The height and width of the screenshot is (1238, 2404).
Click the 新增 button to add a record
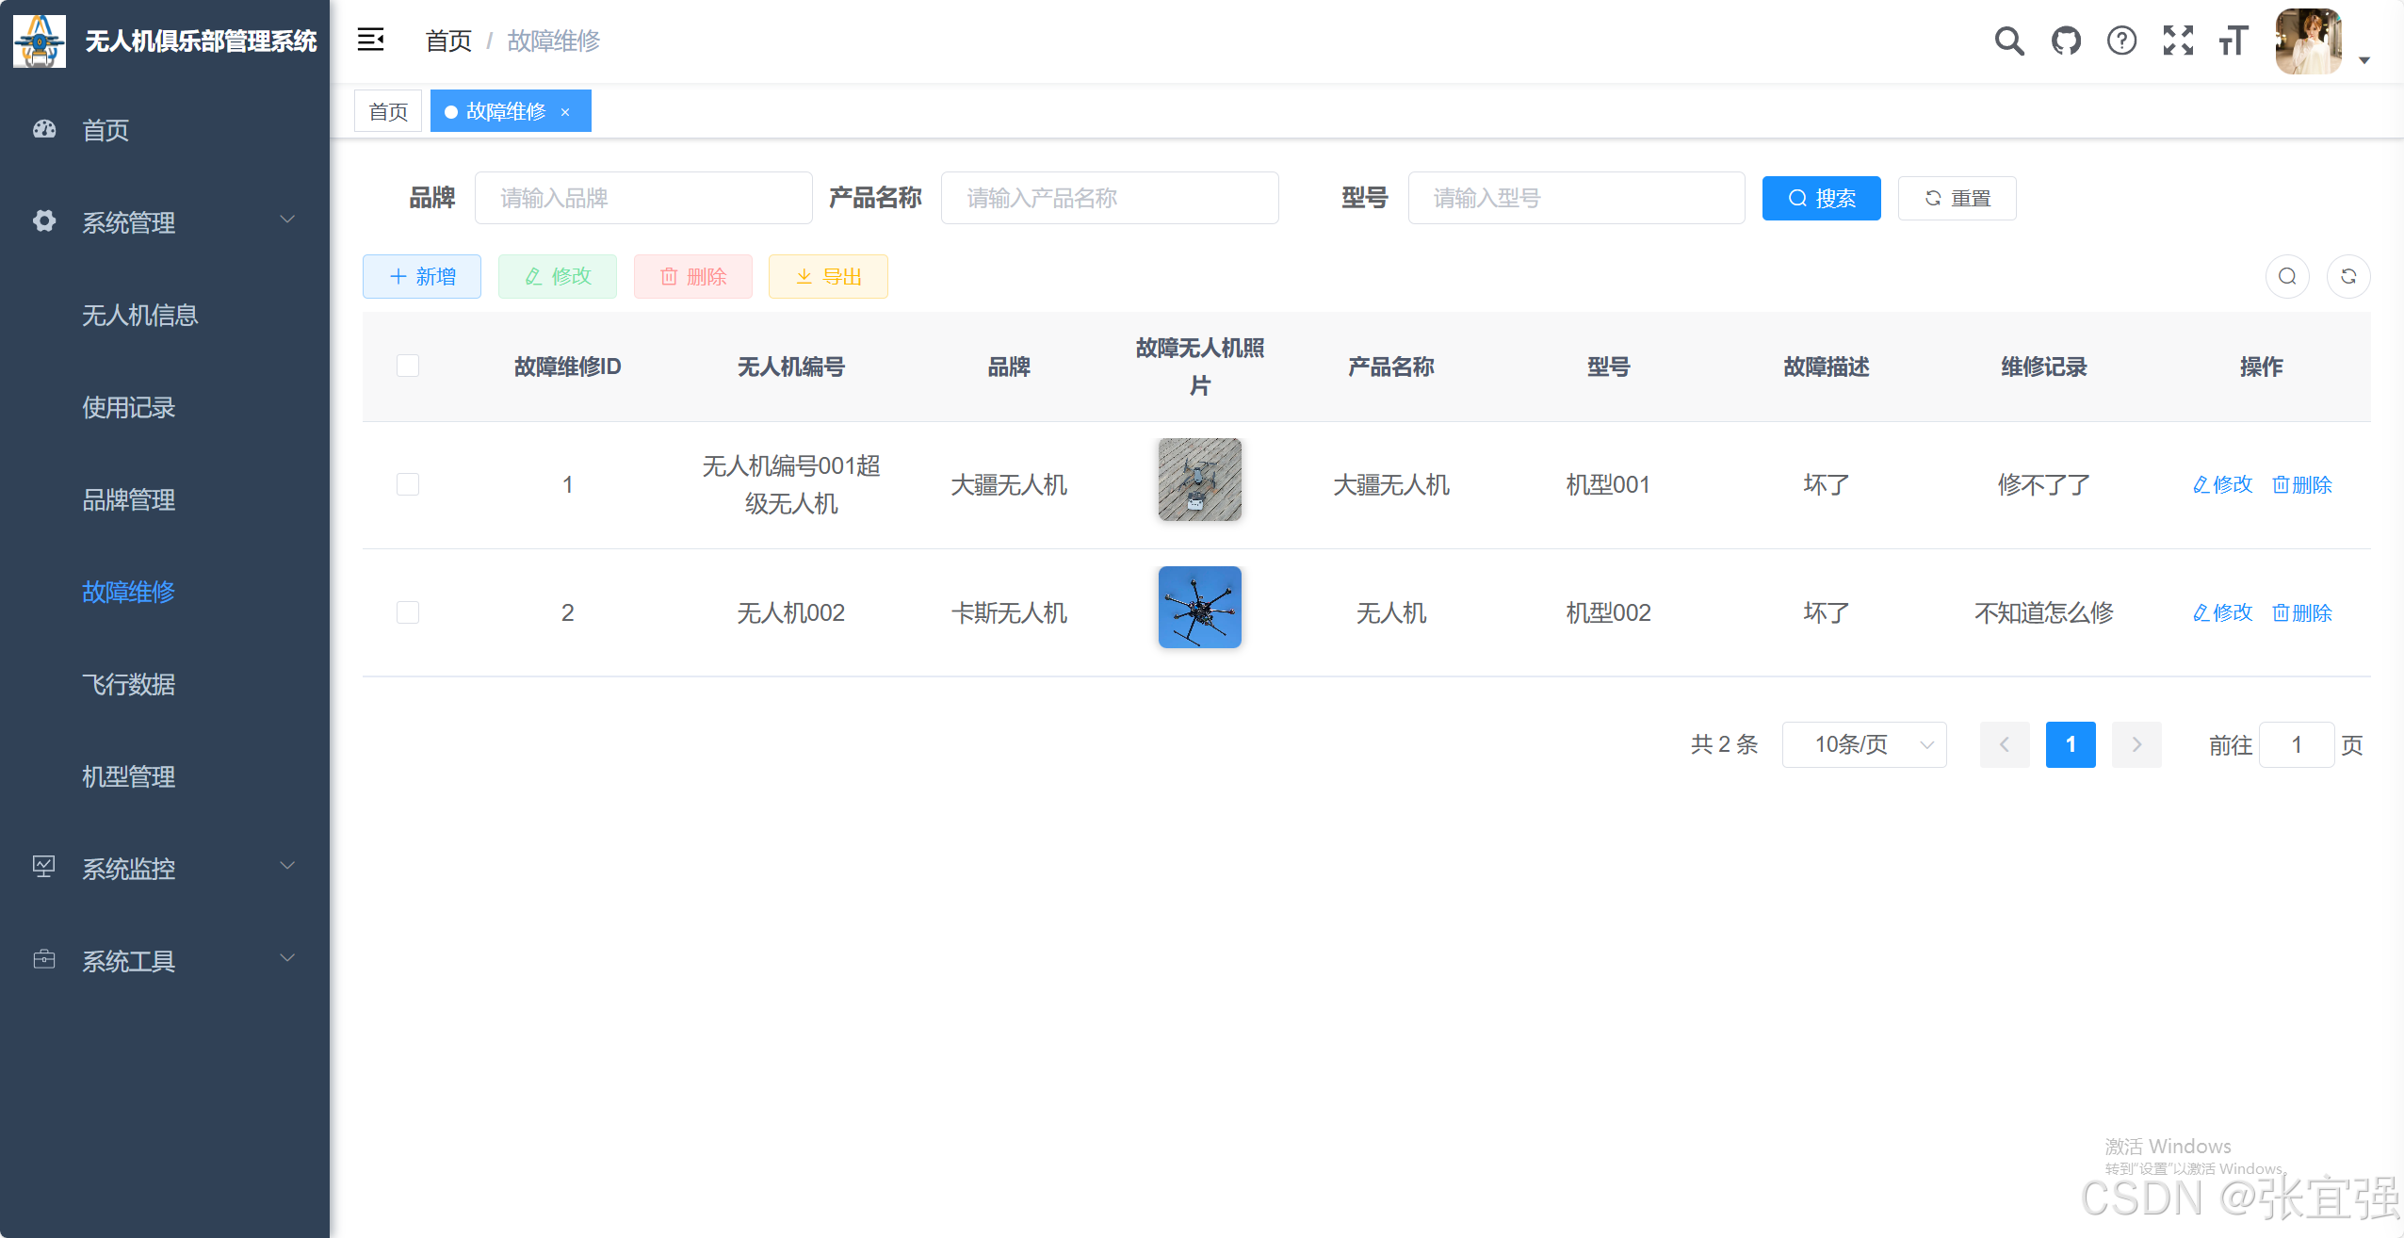[421, 276]
